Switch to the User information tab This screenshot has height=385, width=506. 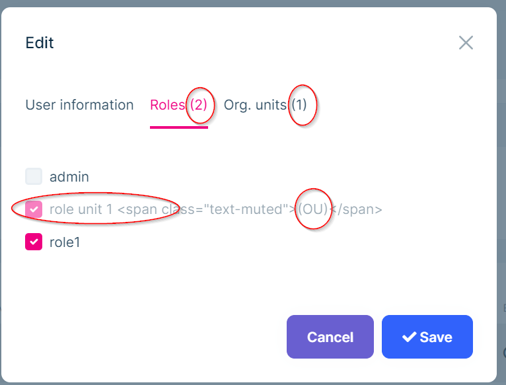point(79,105)
